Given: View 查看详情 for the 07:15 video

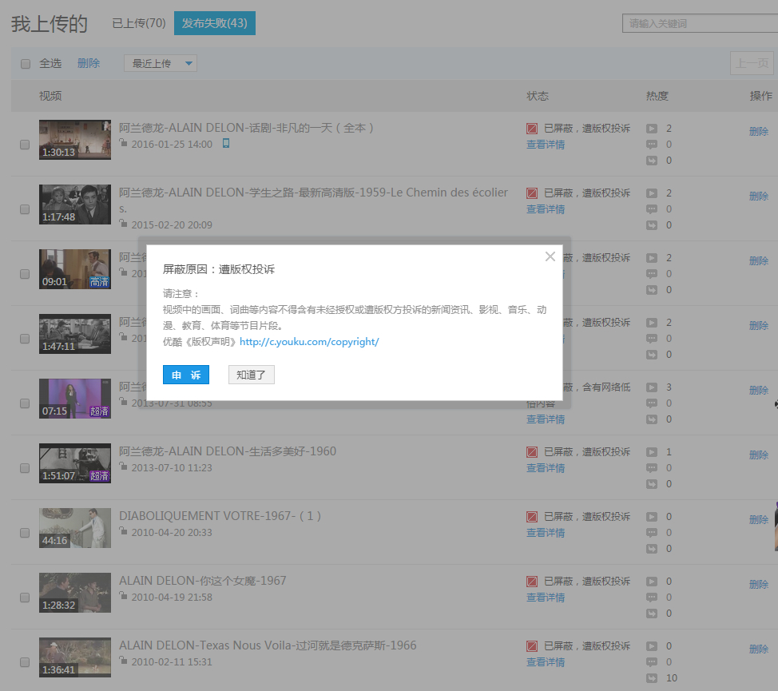Looking at the screenshot, I should (x=546, y=419).
